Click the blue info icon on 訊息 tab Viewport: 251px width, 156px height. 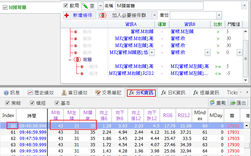coord(6,93)
